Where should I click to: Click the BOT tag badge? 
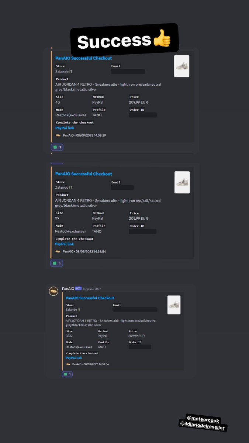78,288
